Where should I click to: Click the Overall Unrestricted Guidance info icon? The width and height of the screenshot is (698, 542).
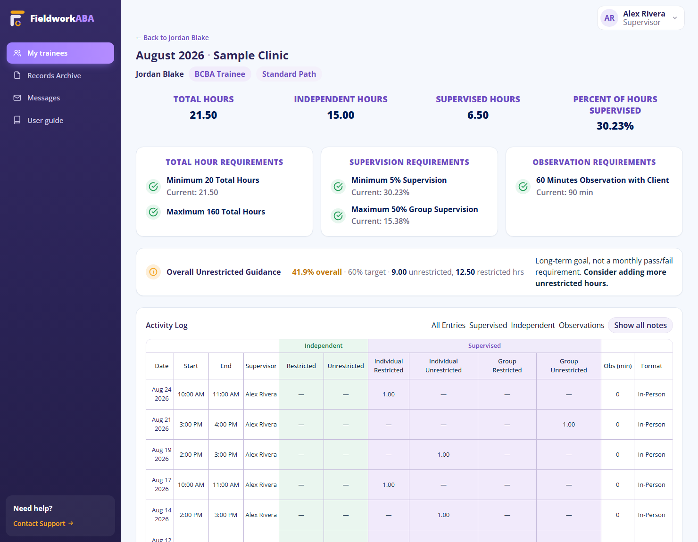pyautogui.click(x=153, y=272)
